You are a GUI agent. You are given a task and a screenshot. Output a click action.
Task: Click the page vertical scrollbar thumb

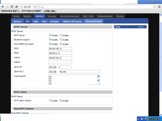(x=161, y=56)
